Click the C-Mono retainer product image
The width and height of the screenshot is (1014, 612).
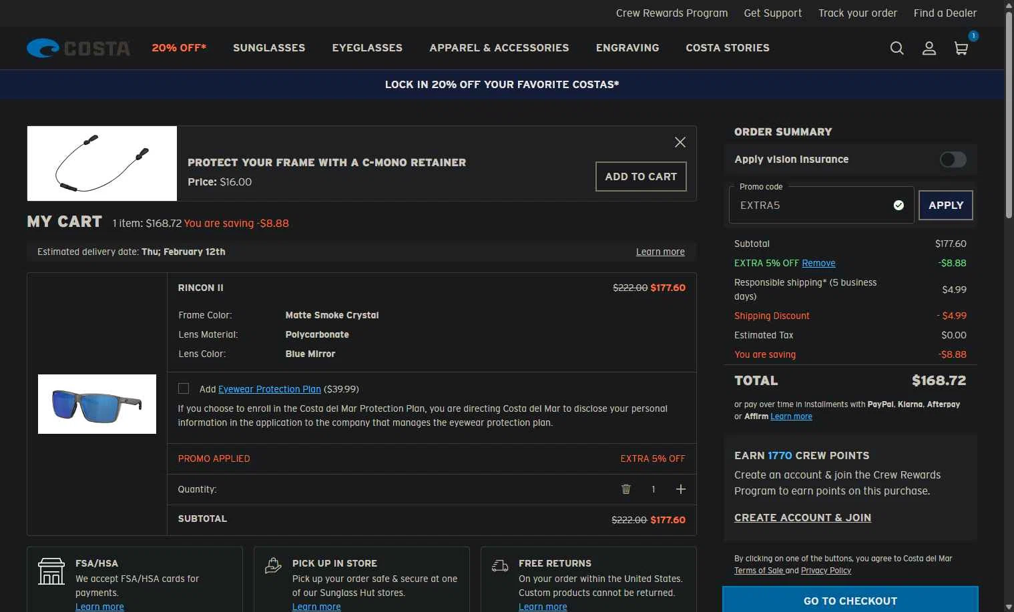(x=102, y=164)
